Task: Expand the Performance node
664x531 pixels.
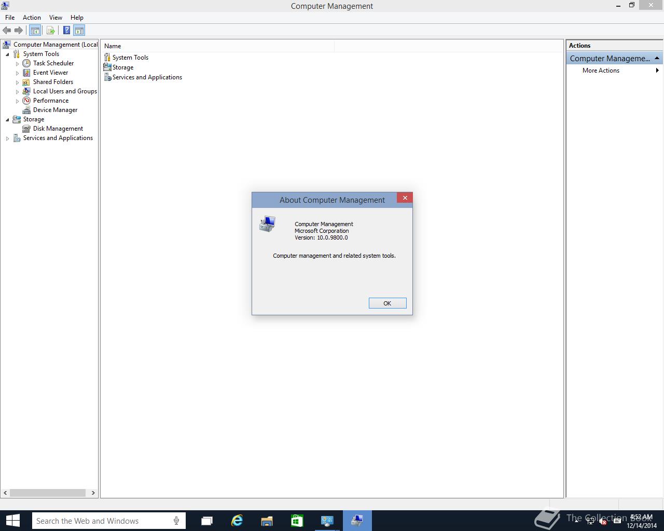Action: 17,101
